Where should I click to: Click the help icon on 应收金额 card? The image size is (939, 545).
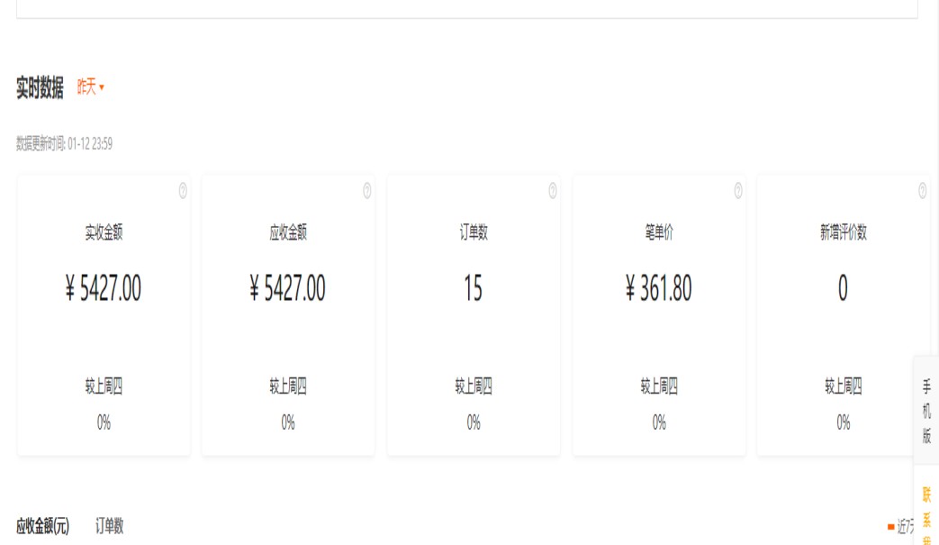pos(367,190)
